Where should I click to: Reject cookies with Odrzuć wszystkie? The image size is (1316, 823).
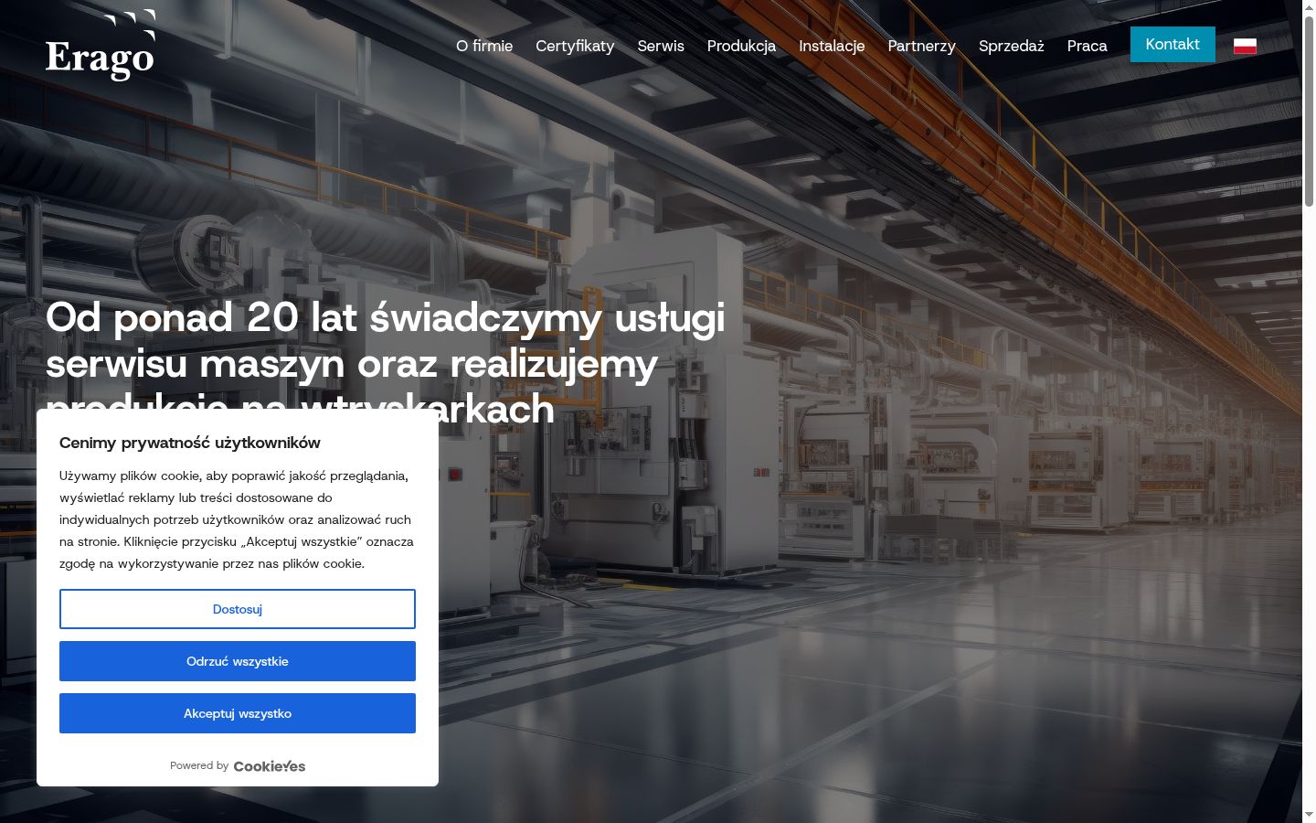pyautogui.click(x=238, y=661)
